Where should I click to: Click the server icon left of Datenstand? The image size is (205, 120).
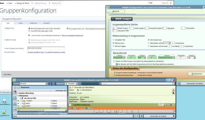[54, 83]
